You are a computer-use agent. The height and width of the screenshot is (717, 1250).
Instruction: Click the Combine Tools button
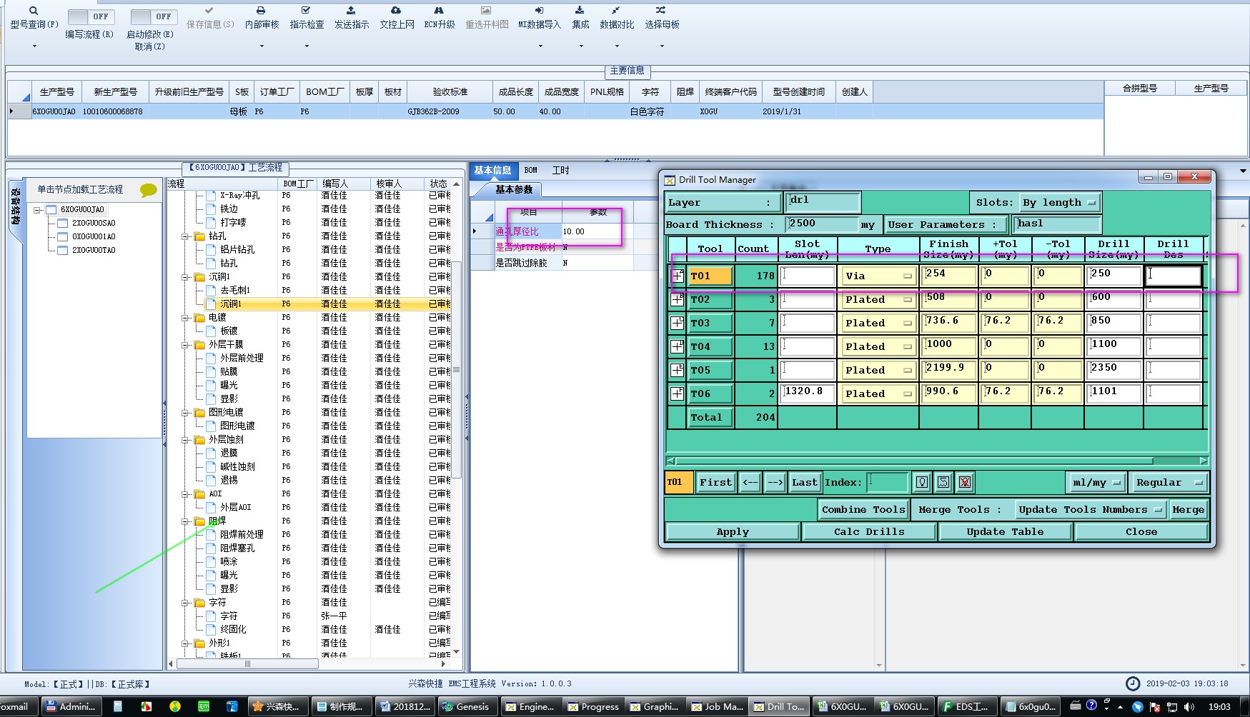point(863,509)
